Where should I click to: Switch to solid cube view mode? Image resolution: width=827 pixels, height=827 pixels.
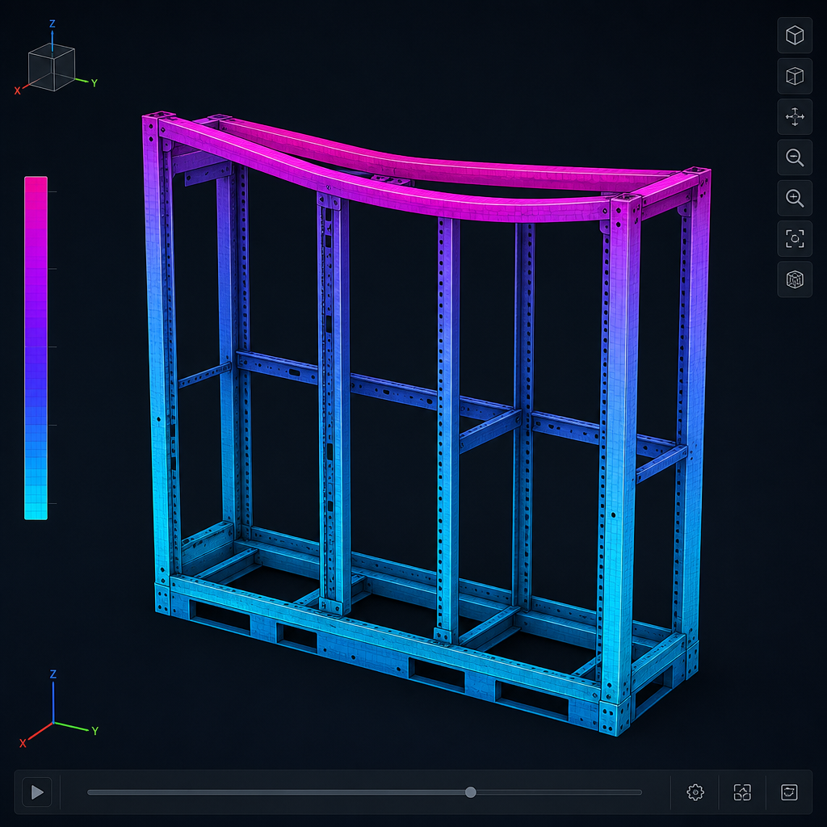point(795,36)
